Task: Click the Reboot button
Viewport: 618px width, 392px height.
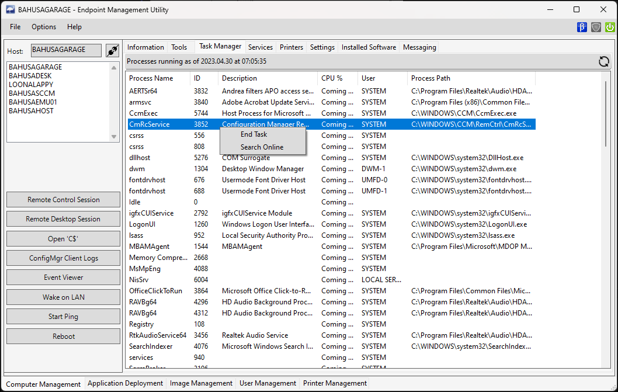Action: pyautogui.click(x=64, y=337)
